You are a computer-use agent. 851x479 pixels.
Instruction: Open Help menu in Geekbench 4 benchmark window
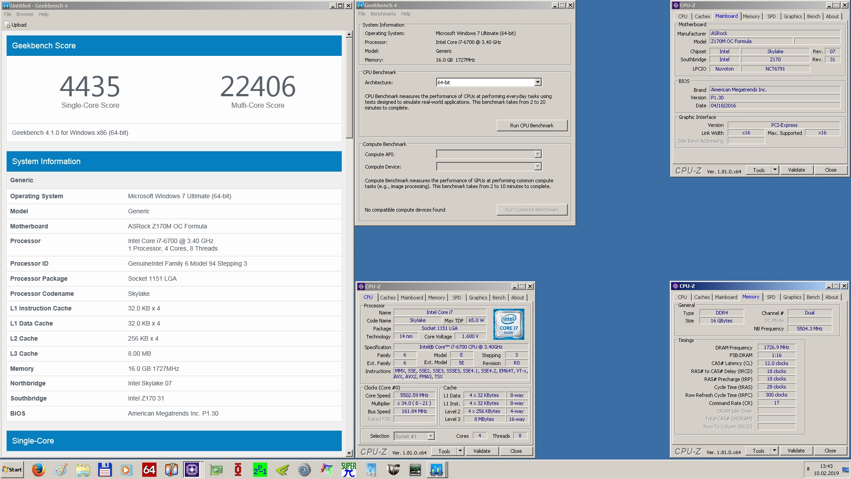[406, 14]
